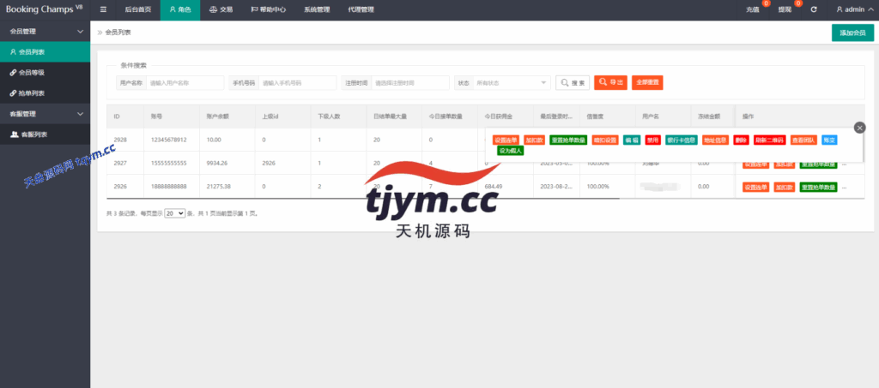Open 客服列表 in sidebar
Screen dimensions: 879x388
[x=45, y=134]
